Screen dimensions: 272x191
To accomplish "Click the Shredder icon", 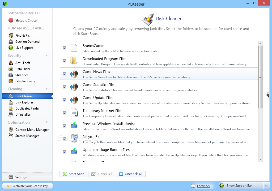I will [x=11, y=75].
